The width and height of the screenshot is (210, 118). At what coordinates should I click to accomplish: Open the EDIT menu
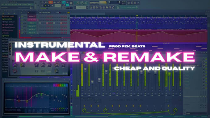[x=6, y=5]
